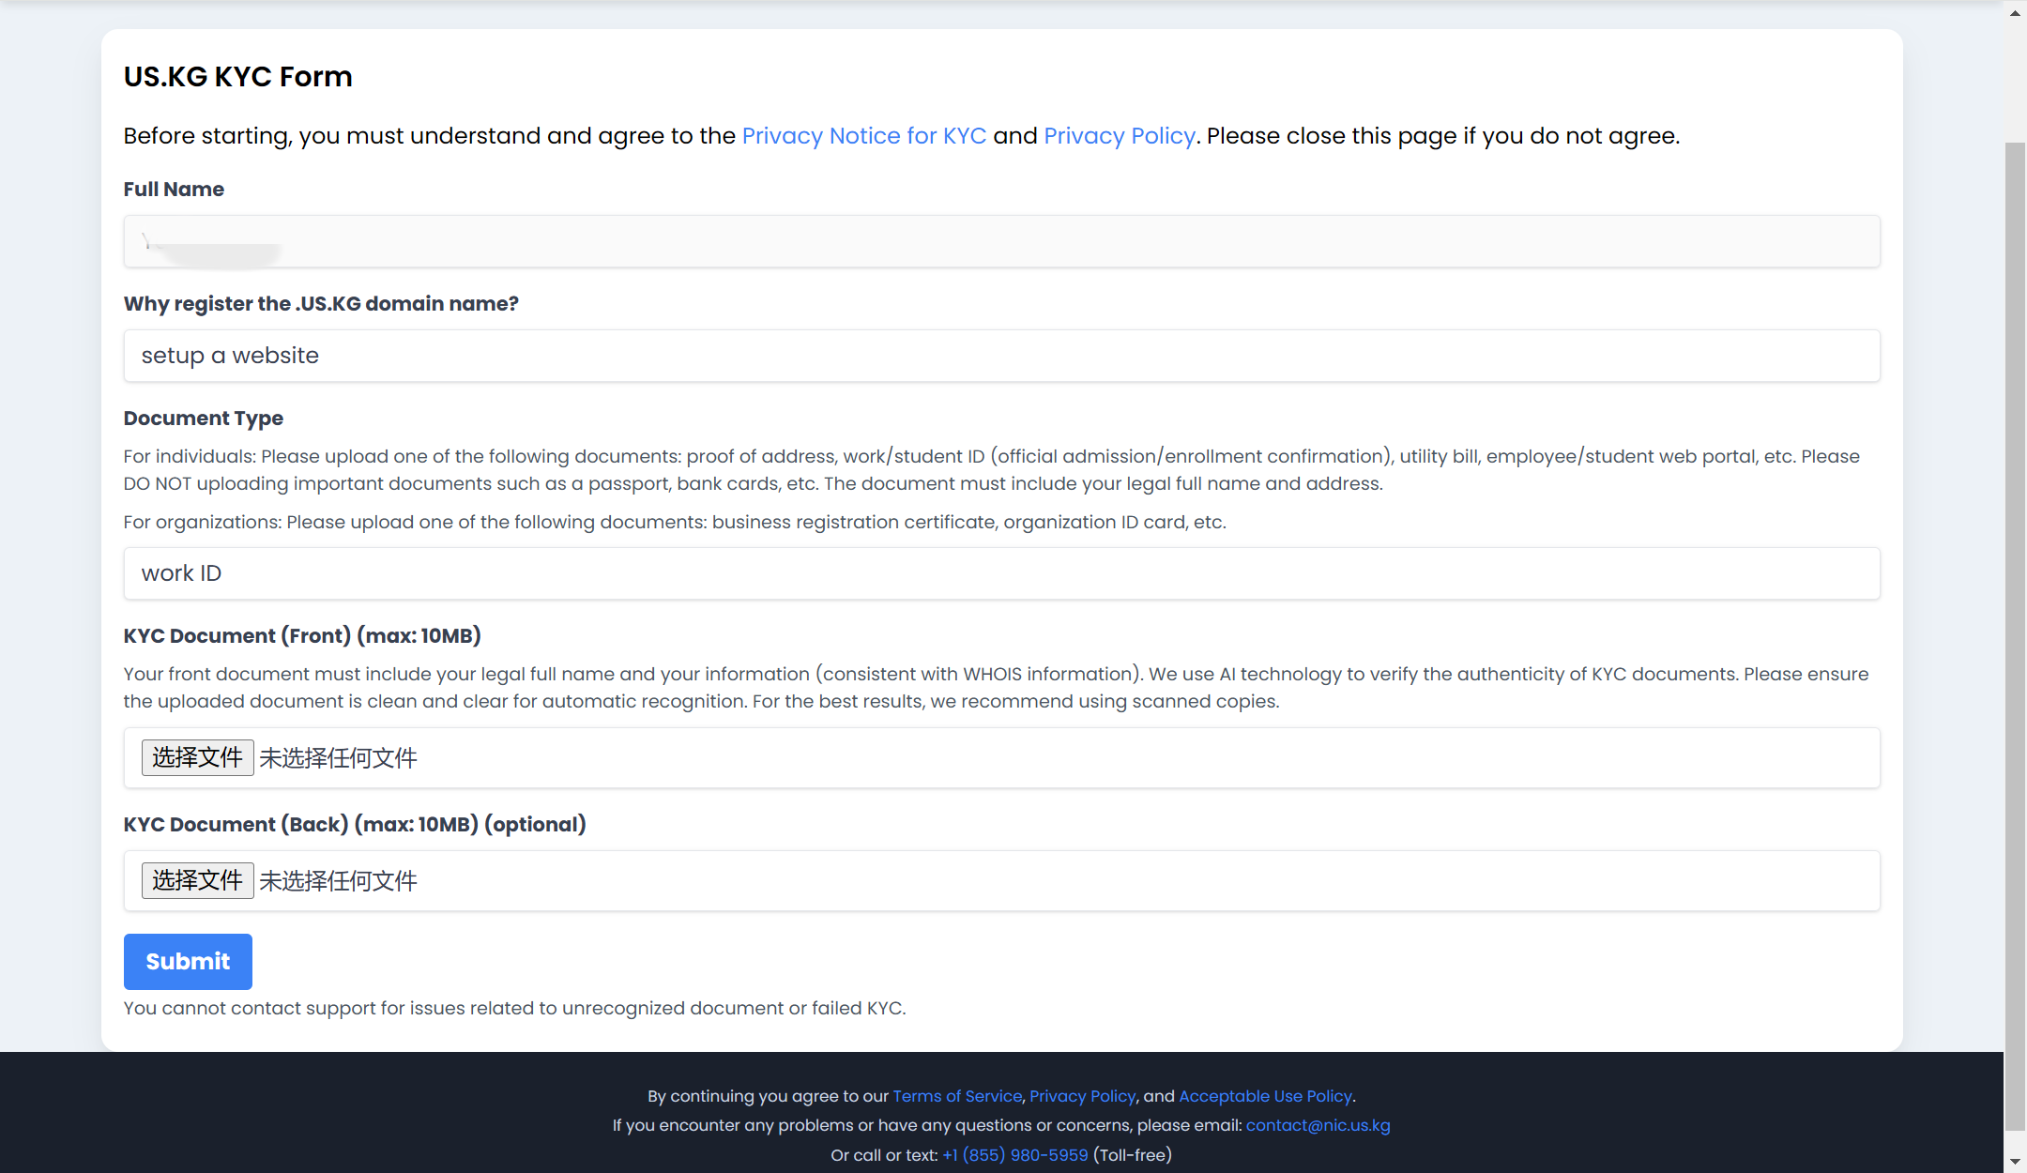Click the Full Name input field
This screenshot has width=2027, height=1173.
(1001, 242)
